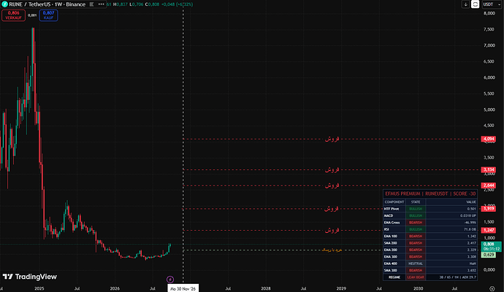504x292 pixels.
Task: Select the 1,919 red price label
Action: pyautogui.click(x=489, y=209)
